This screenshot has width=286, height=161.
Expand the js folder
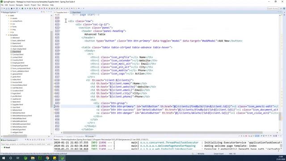click(9, 32)
